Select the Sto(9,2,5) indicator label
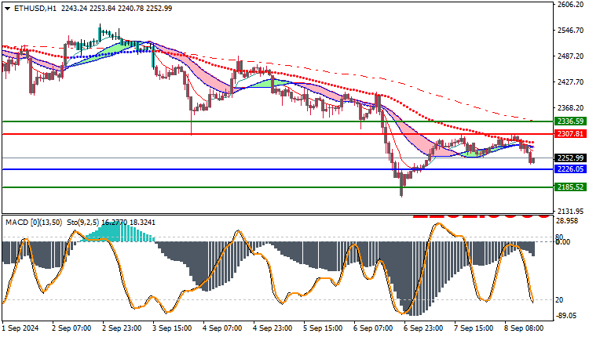Image resolution: width=589 pixels, height=337 pixels. click(82, 223)
